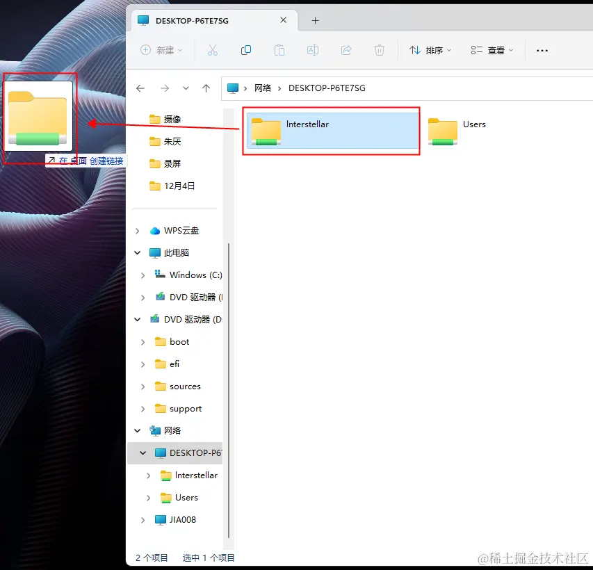
Task: Select WPS云盘 cloud icon item
Action: 174,231
